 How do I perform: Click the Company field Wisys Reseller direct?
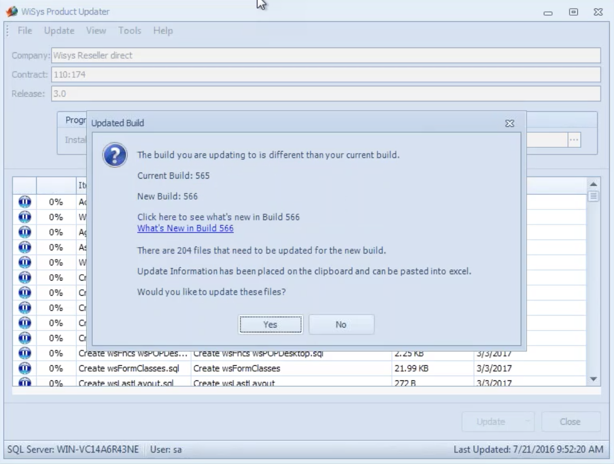pyautogui.click(x=326, y=55)
